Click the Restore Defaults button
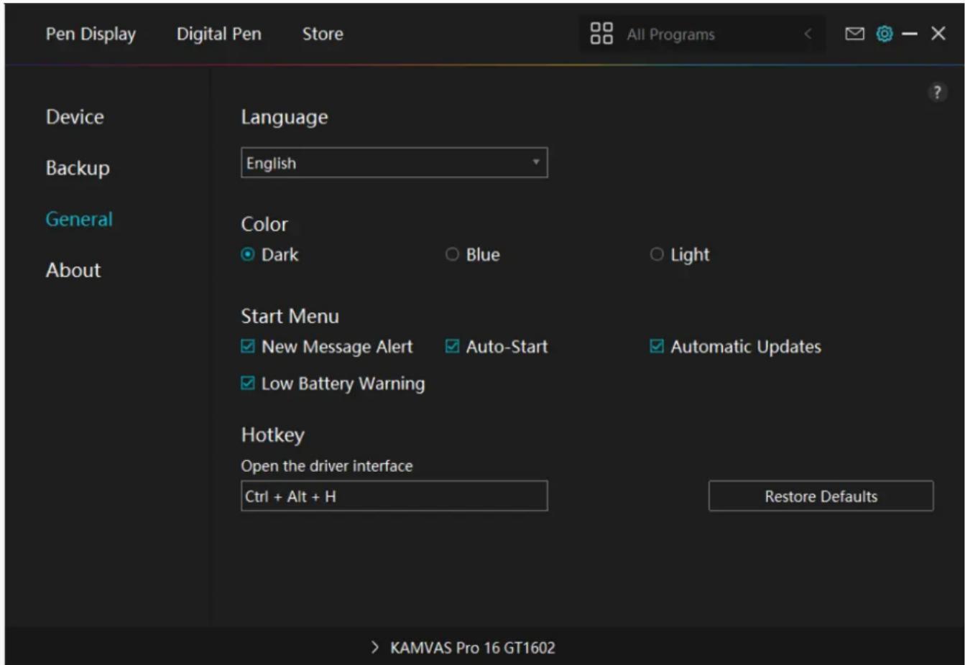This screenshot has height=665, width=965. coord(821,496)
